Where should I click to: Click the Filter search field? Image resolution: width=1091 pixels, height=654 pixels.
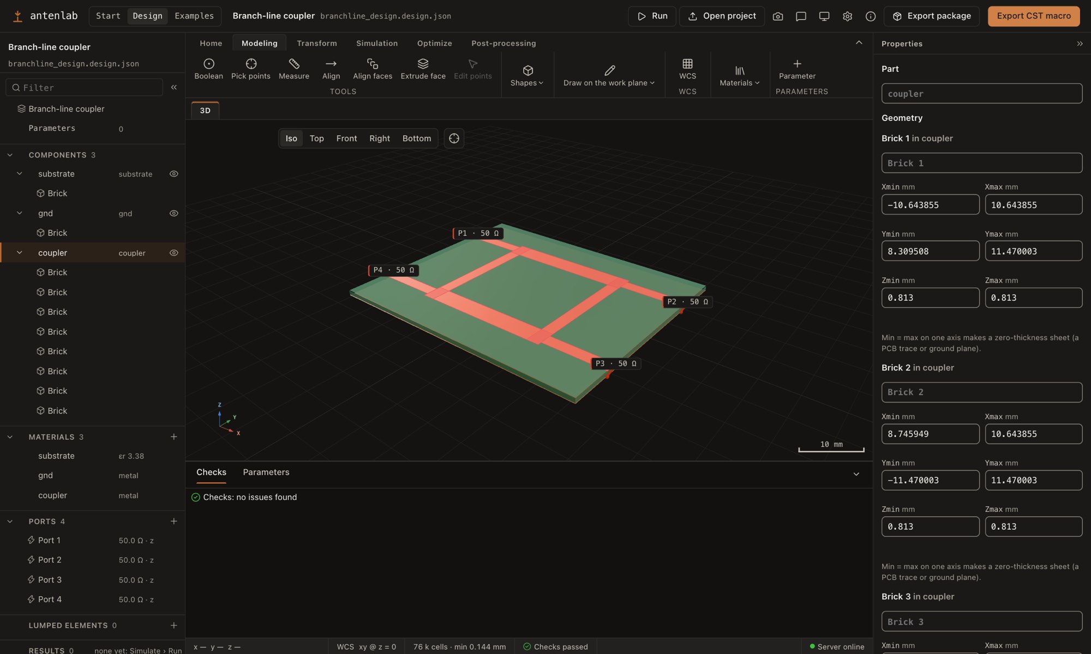click(x=85, y=87)
